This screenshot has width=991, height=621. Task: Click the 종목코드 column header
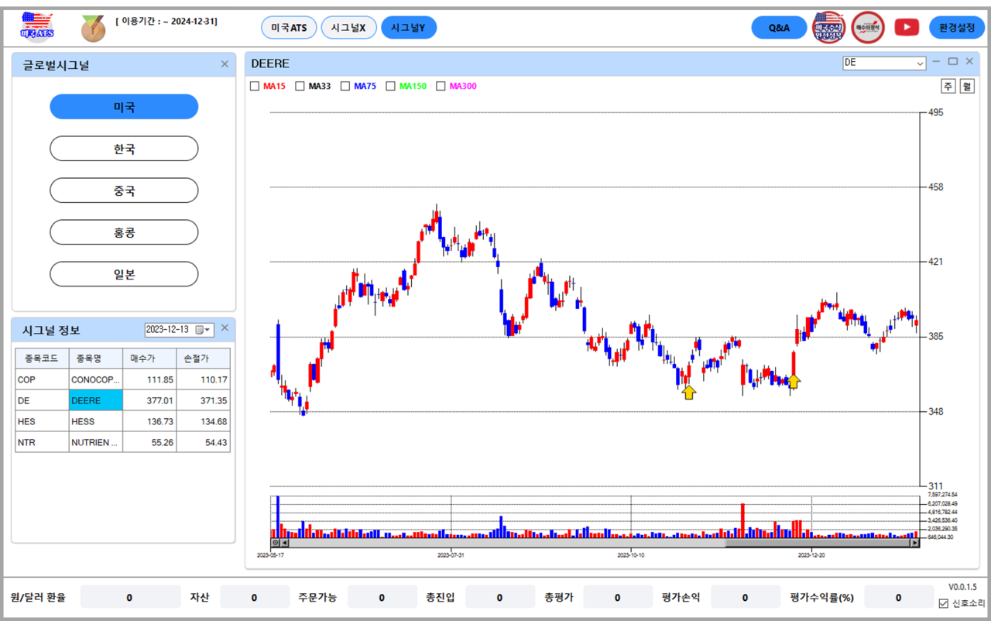[x=42, y=359]
